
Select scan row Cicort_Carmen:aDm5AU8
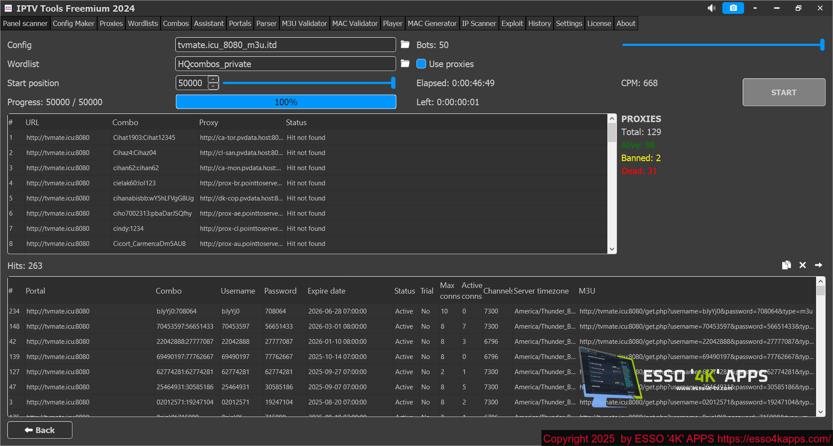coord(307,244)
